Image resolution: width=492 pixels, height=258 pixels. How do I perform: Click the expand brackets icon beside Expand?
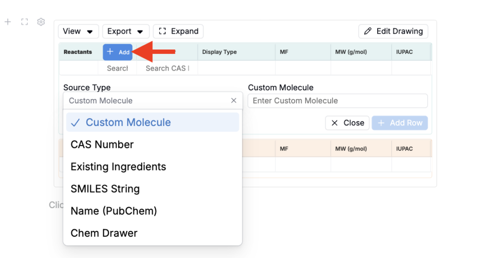[x=162, y=31]
